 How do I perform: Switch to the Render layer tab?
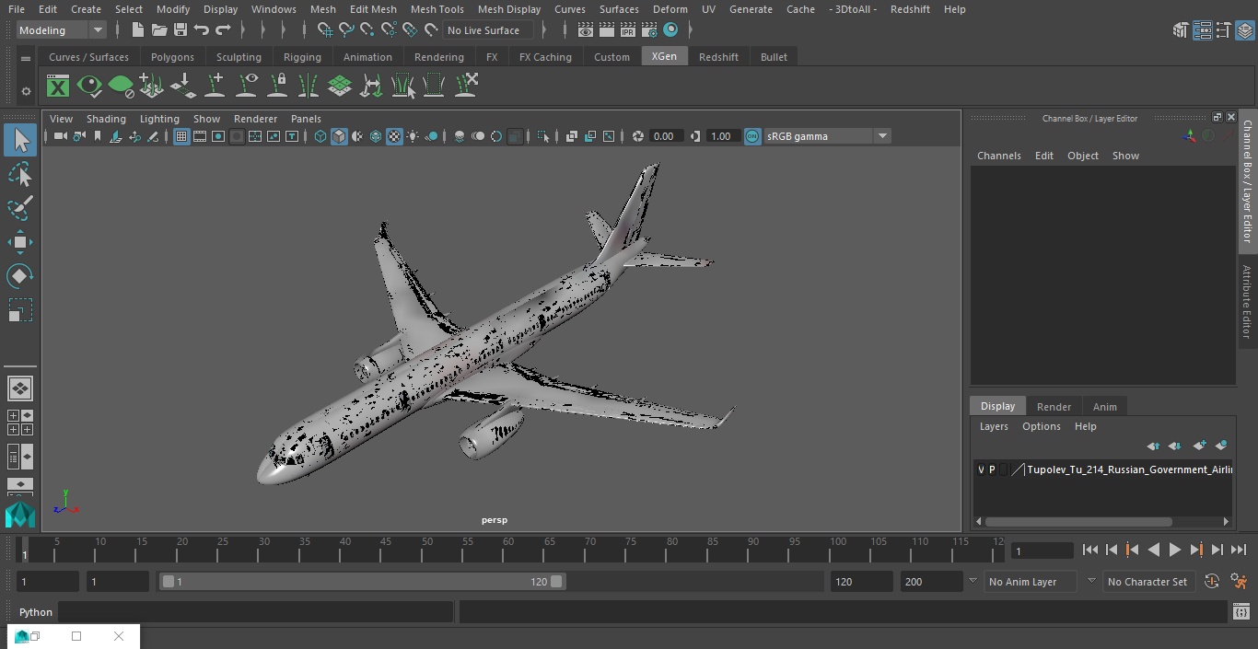coord(1054,407)
